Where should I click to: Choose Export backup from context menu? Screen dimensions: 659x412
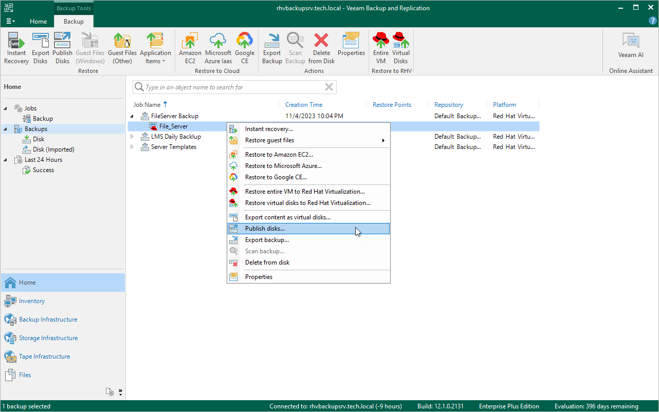click(308, 240)
